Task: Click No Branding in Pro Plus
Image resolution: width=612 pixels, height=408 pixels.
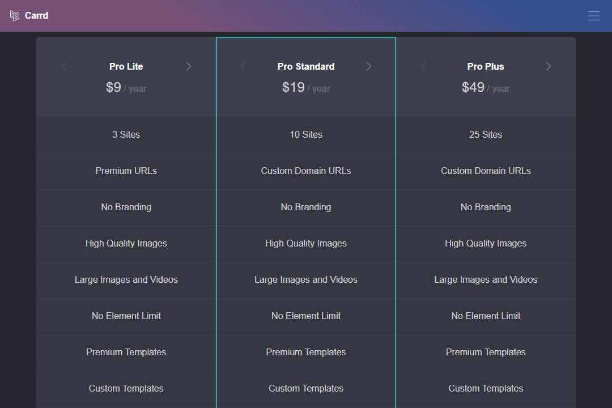Action: pos(486,207)
